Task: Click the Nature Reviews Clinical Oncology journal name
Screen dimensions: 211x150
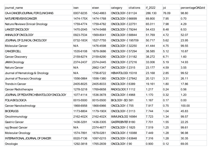Action: pyautogui.click(x=26, y=24)
